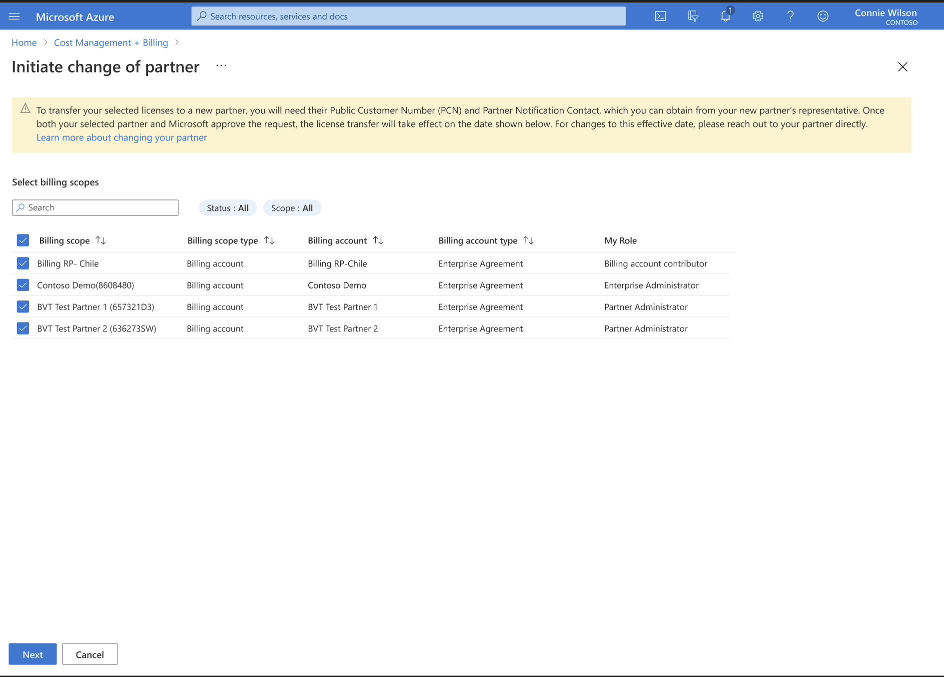Select the BVT Test Partner 1 (657321D3) scope name
The height and width of the screenshot is (677, 944).
coord(95,307)
